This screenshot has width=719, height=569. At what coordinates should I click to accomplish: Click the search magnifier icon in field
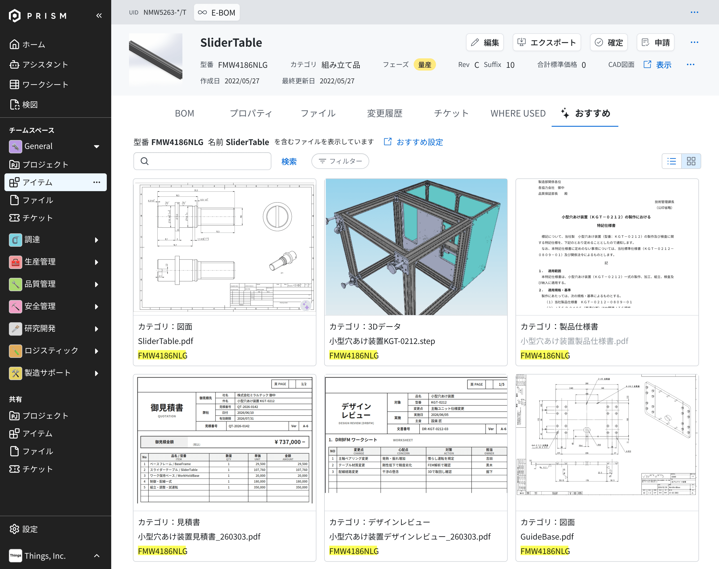pos(145,161)
